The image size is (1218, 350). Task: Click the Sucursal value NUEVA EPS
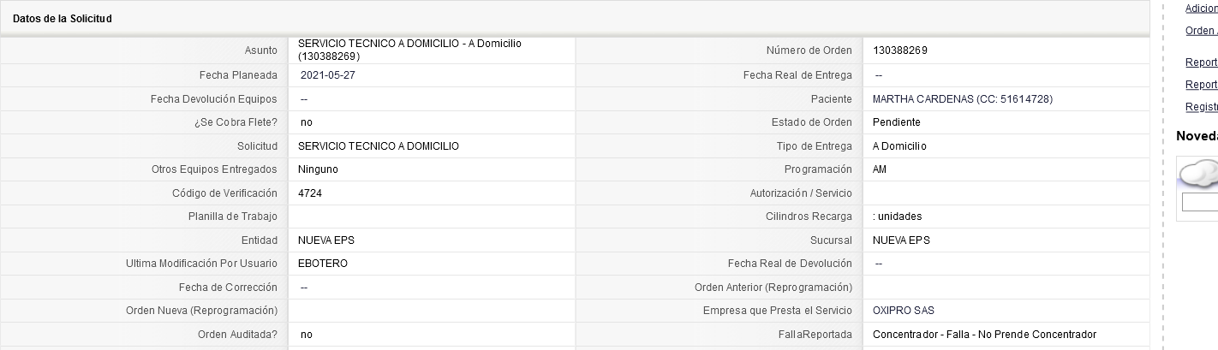(901, 240)
